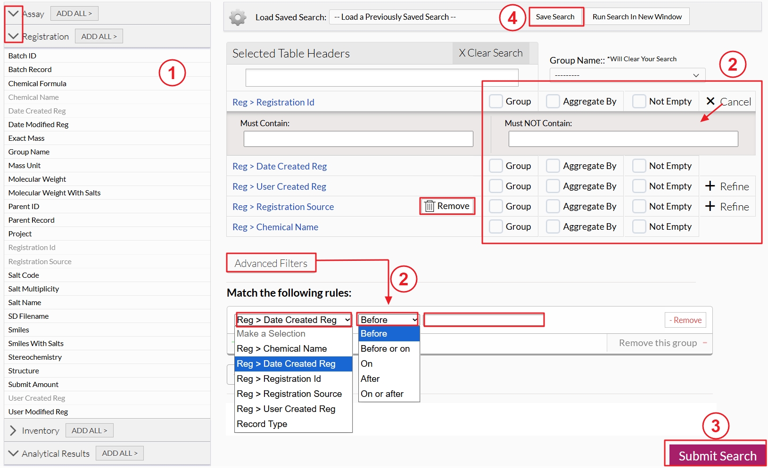Collapse the Analytical Results chevron
This screenshot has height=468, width=768.
(x=13, y=453)
